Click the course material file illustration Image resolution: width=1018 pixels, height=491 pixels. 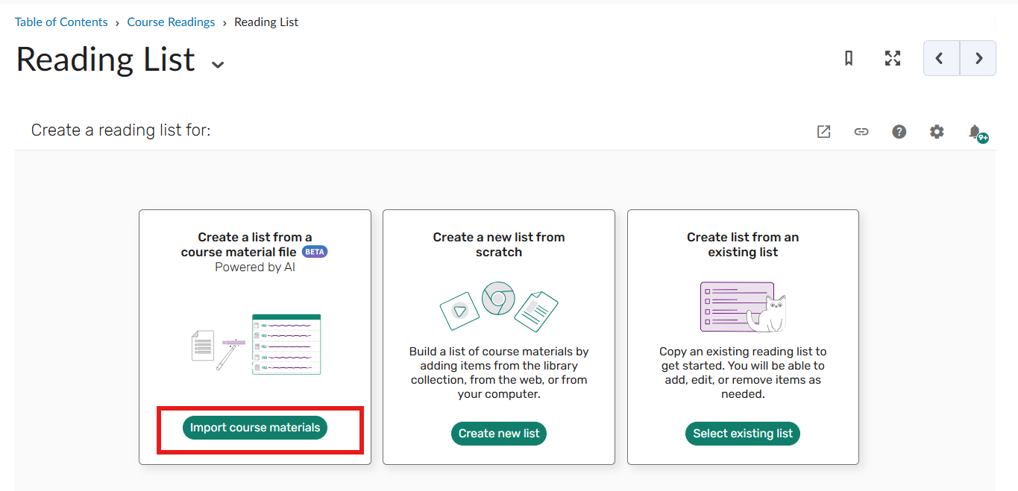256,343
